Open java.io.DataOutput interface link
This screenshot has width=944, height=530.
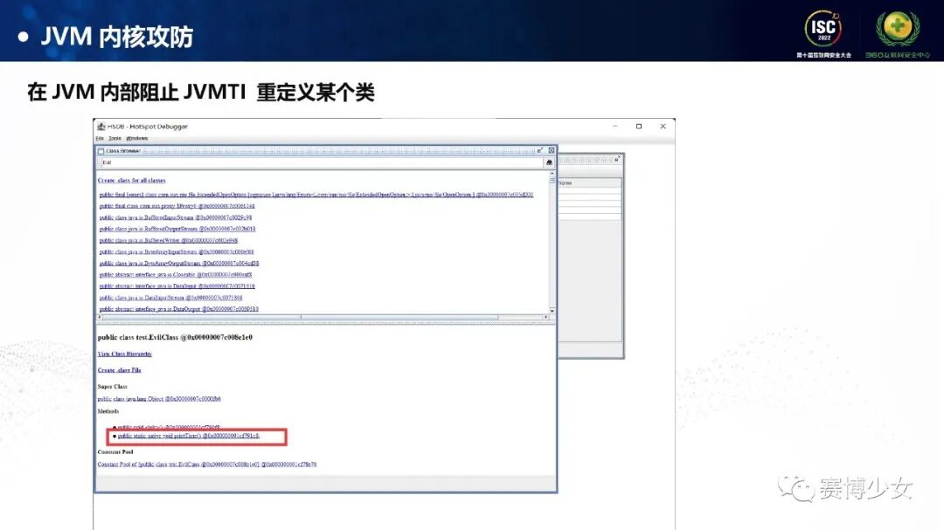tap(179, 308)
